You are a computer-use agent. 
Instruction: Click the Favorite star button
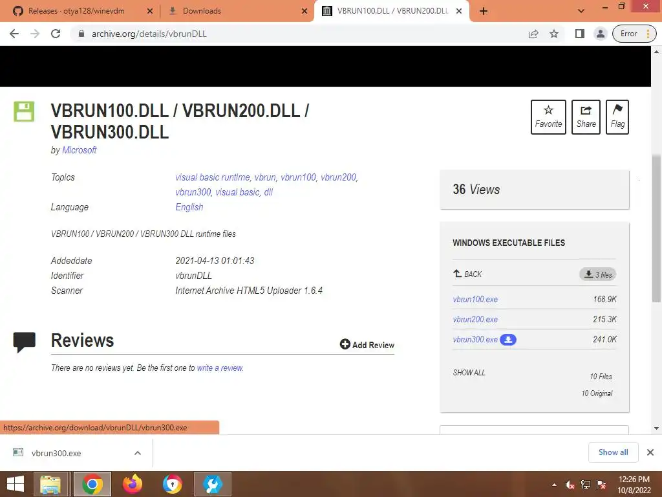548,117
